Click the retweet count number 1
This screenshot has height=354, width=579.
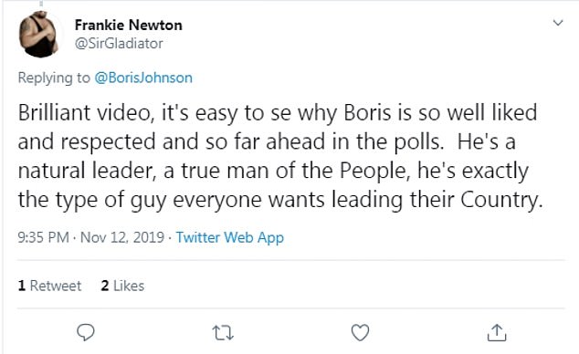pos(22,286)
